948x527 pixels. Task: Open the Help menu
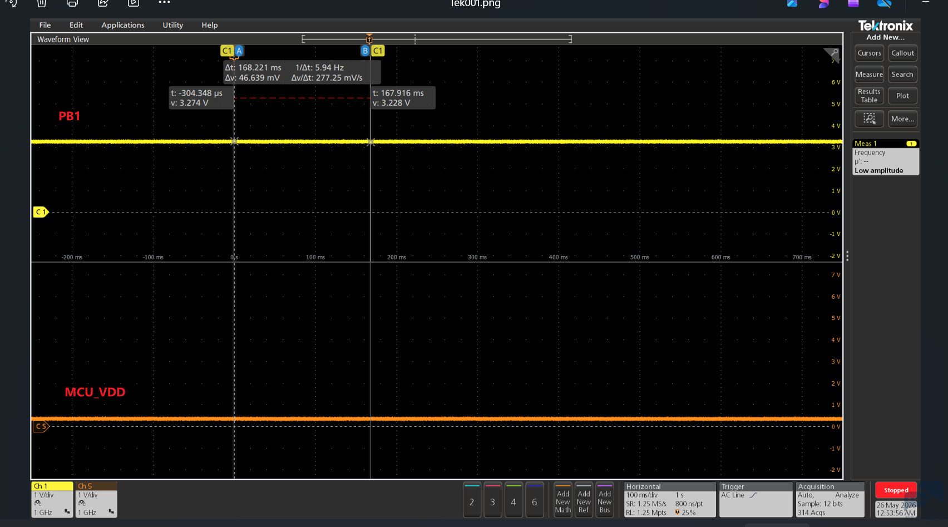tap(210, 25)
